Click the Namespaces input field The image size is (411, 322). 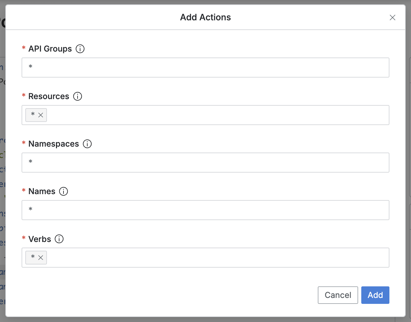205,163
